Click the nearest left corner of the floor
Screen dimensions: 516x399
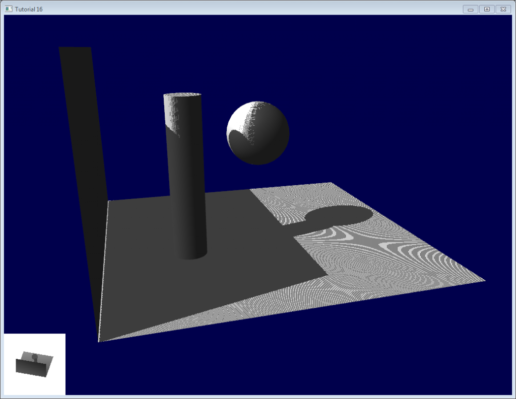pyautogui.click(x=100, y=341)
